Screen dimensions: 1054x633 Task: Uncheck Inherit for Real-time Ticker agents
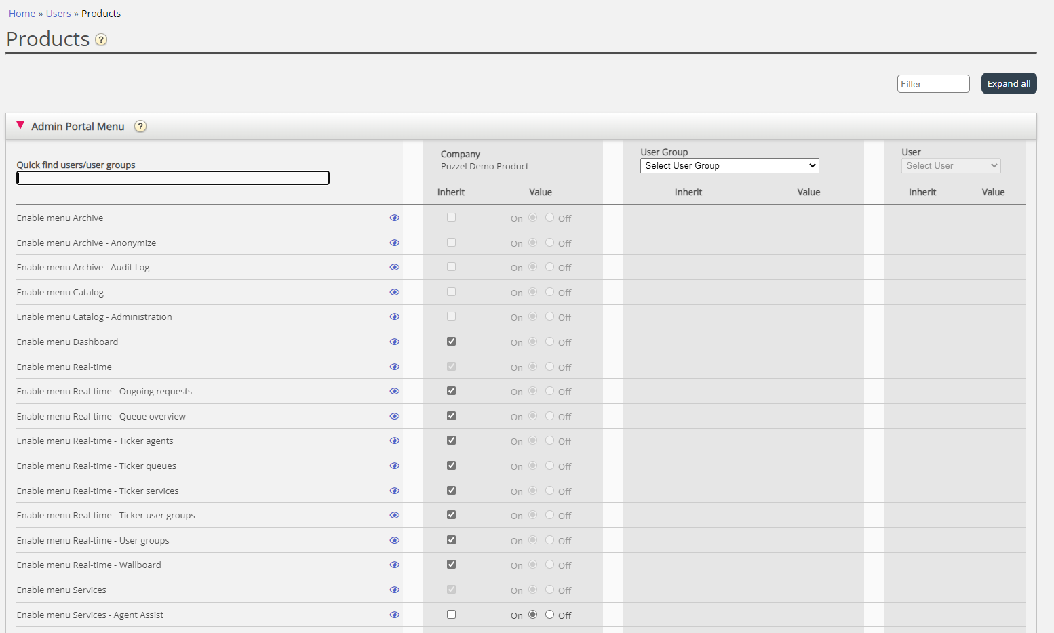451,441
